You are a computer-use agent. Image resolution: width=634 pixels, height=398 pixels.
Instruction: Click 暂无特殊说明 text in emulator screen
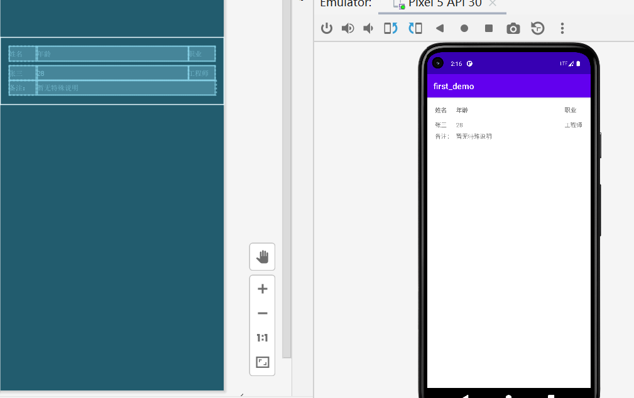tap(474, 136)
